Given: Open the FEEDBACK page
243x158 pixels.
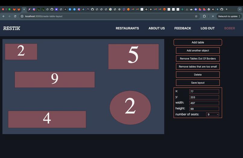Looking at the screenshot, I should pos(183,28).
